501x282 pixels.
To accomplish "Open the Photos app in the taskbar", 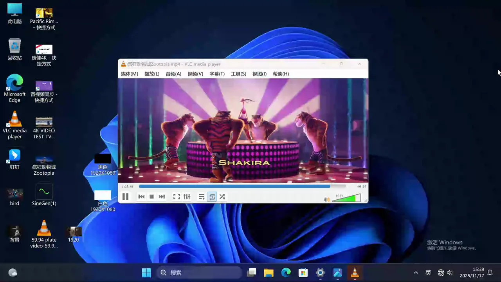I will point(337,273).
